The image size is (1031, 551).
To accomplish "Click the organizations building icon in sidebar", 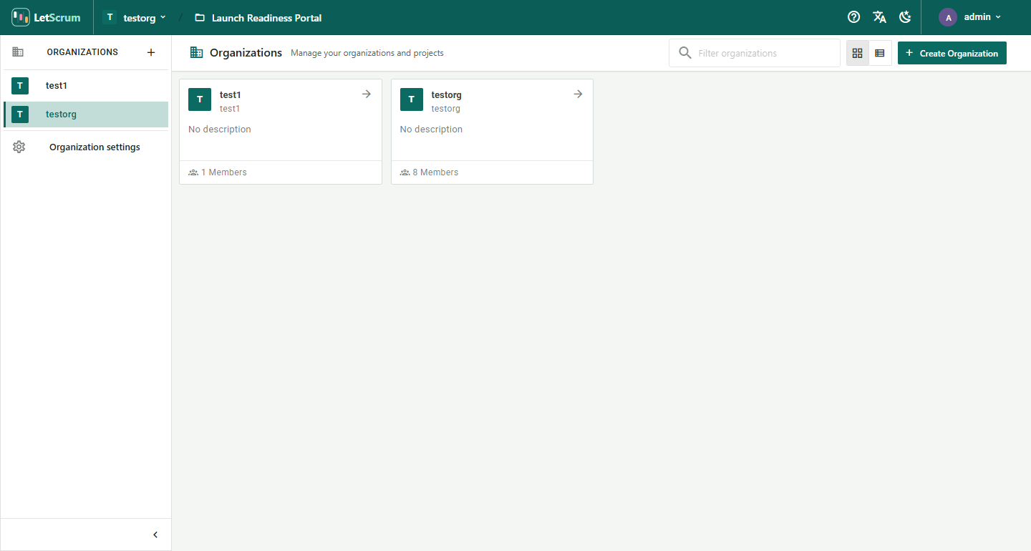I will [18, 52].
